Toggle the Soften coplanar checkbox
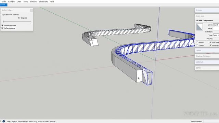 [x=2, y=28]
